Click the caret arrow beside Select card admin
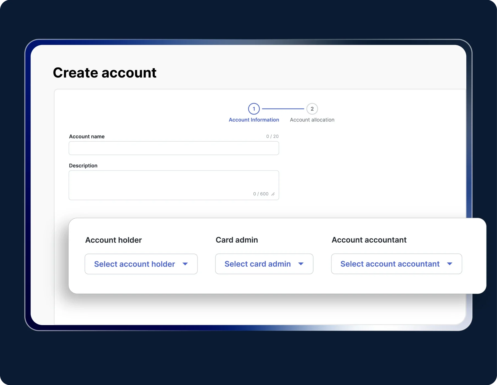497x385 pixels. point(301,264)
